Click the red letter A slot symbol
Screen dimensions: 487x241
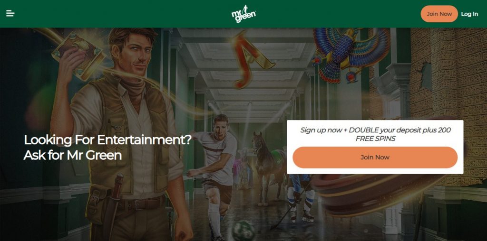point(252,59)
